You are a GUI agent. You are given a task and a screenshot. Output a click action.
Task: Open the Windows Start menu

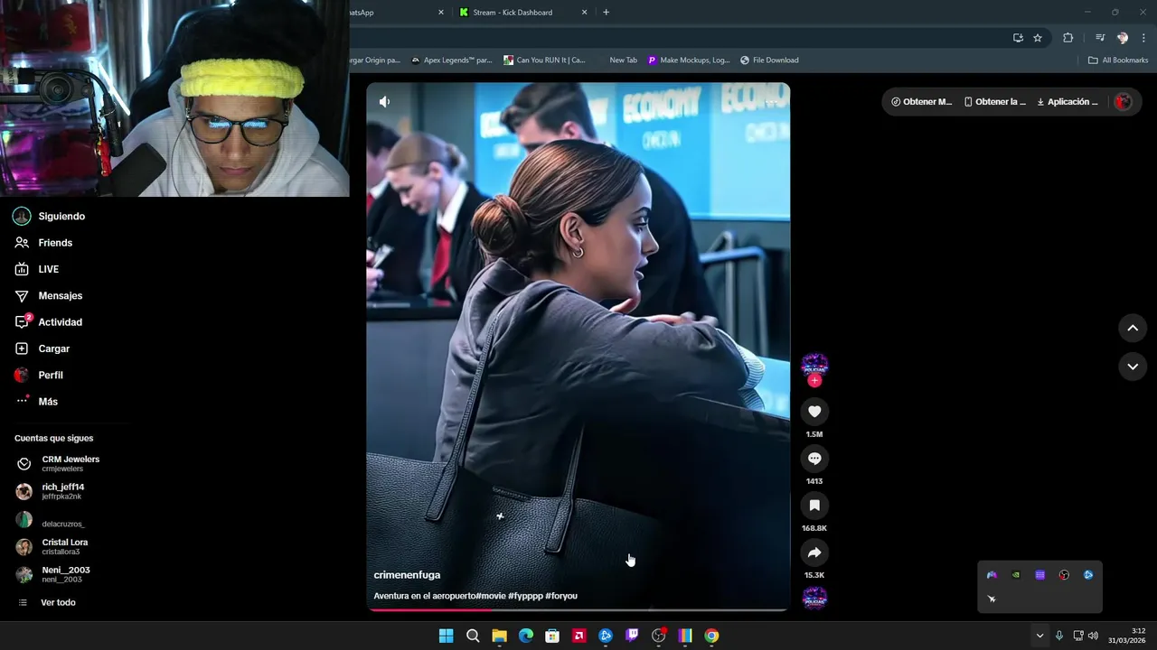coord(446,636)
